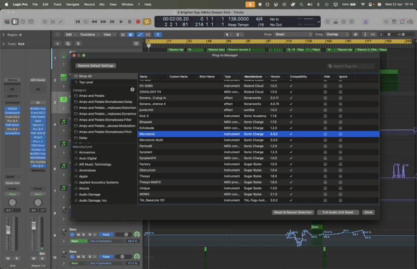Image resolution: width=417 pixels, height=269 pixels.
Task: Expand the LCD display mode chevron
Action: coord(318,22)
